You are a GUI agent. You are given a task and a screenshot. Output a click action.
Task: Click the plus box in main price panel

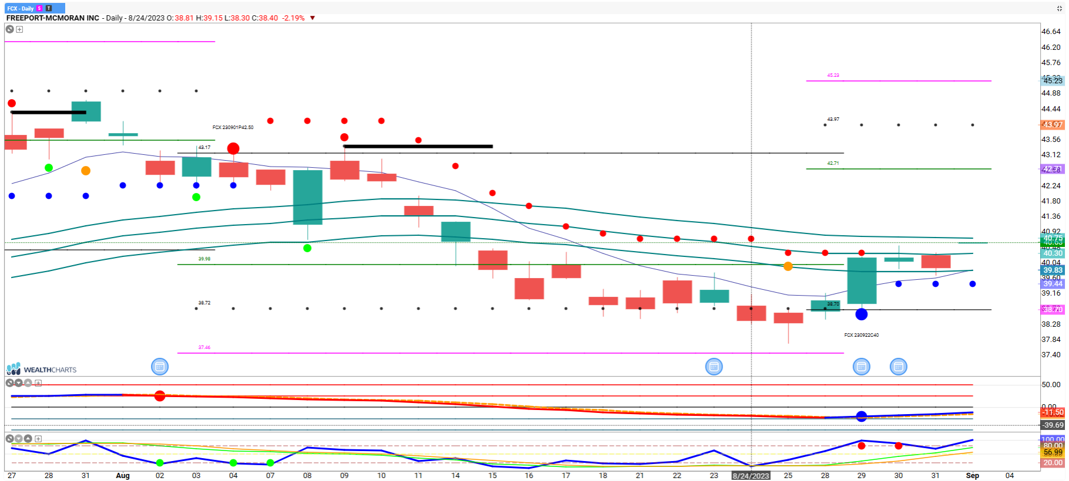point(19,29)
